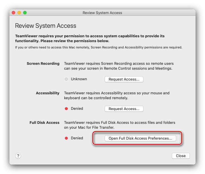Click the Unknown status text
This screenshot has width=205, height=174.
tap(79, 79)
